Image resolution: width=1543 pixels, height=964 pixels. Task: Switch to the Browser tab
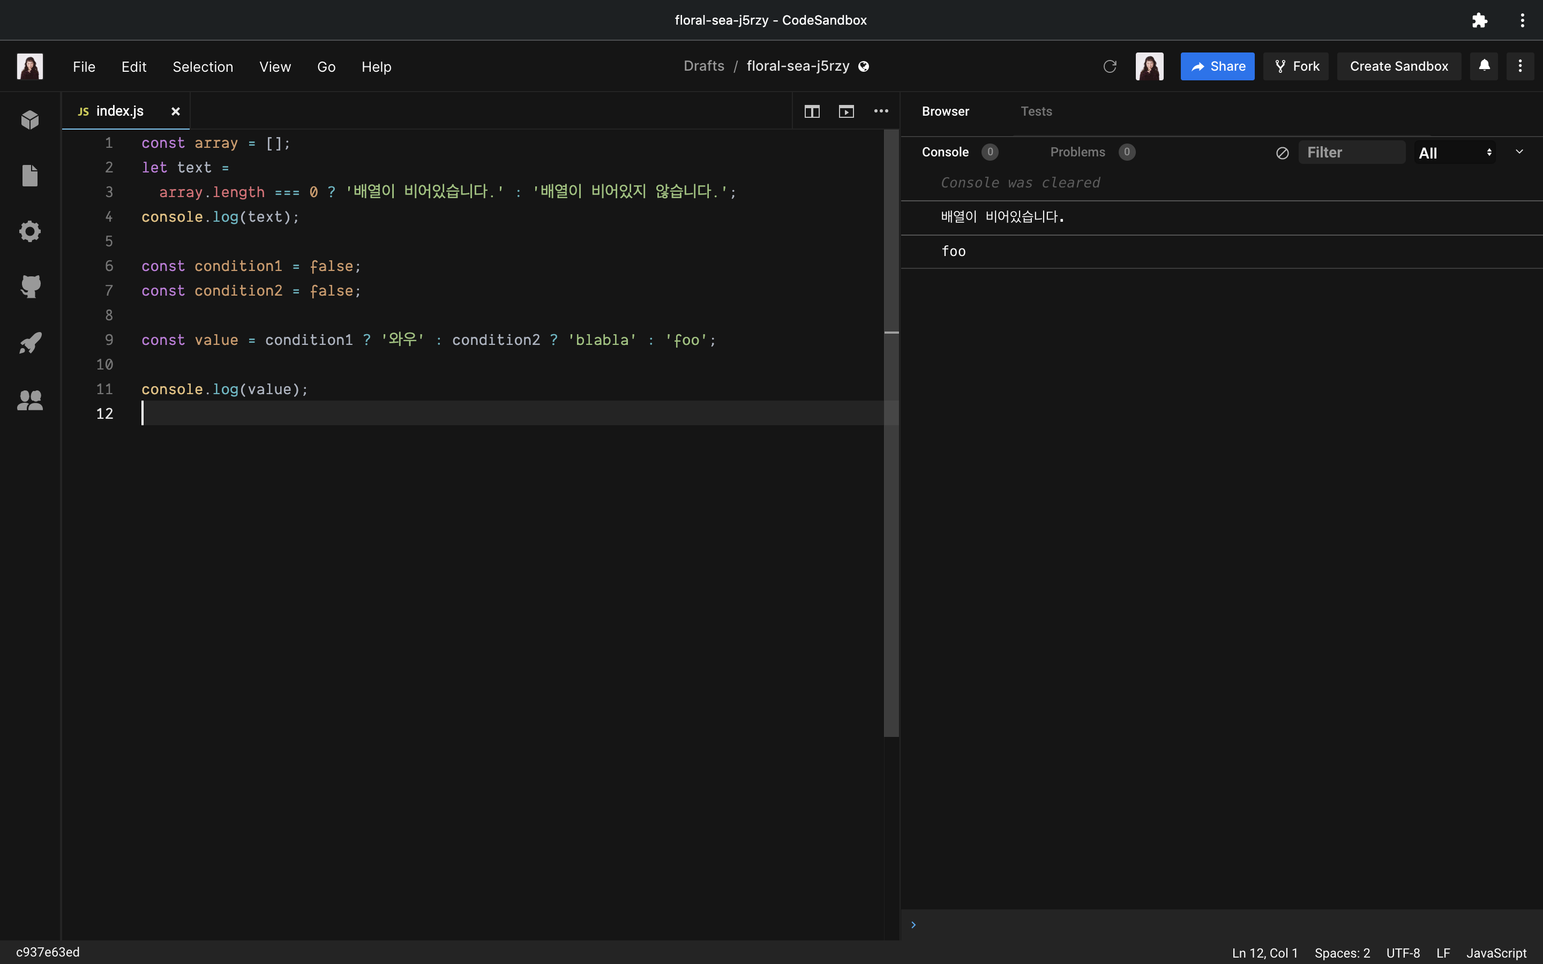(x=945, y=111)
